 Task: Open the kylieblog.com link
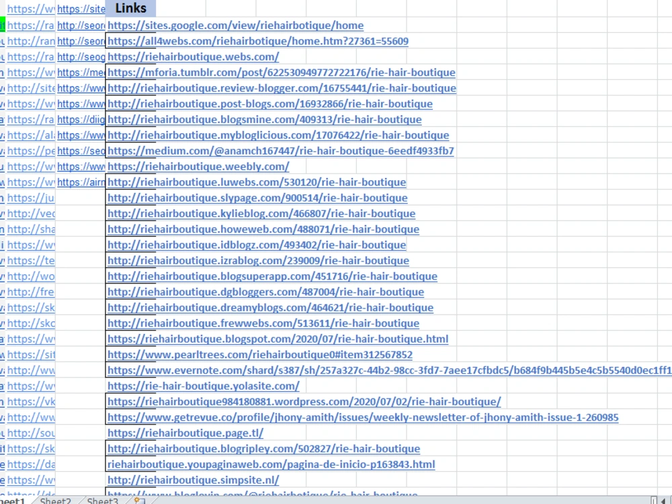261,214
